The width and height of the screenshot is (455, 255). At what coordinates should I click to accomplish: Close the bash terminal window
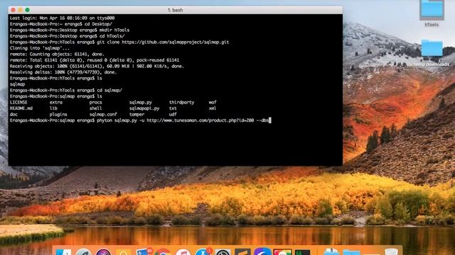tap(14, 10)
